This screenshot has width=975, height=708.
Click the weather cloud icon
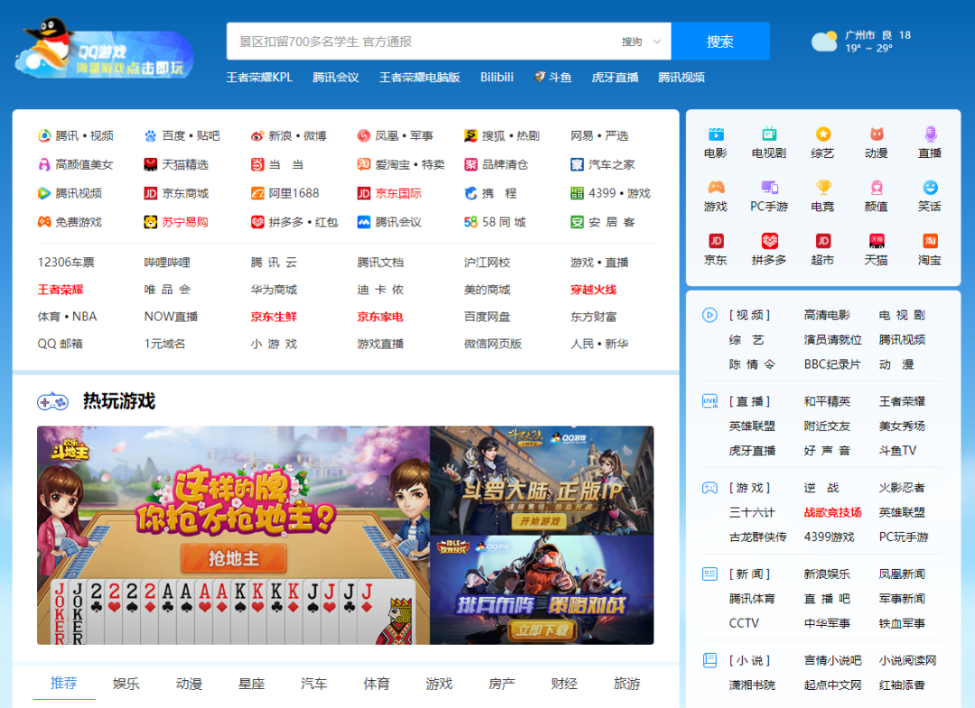(x=824, y=41)
